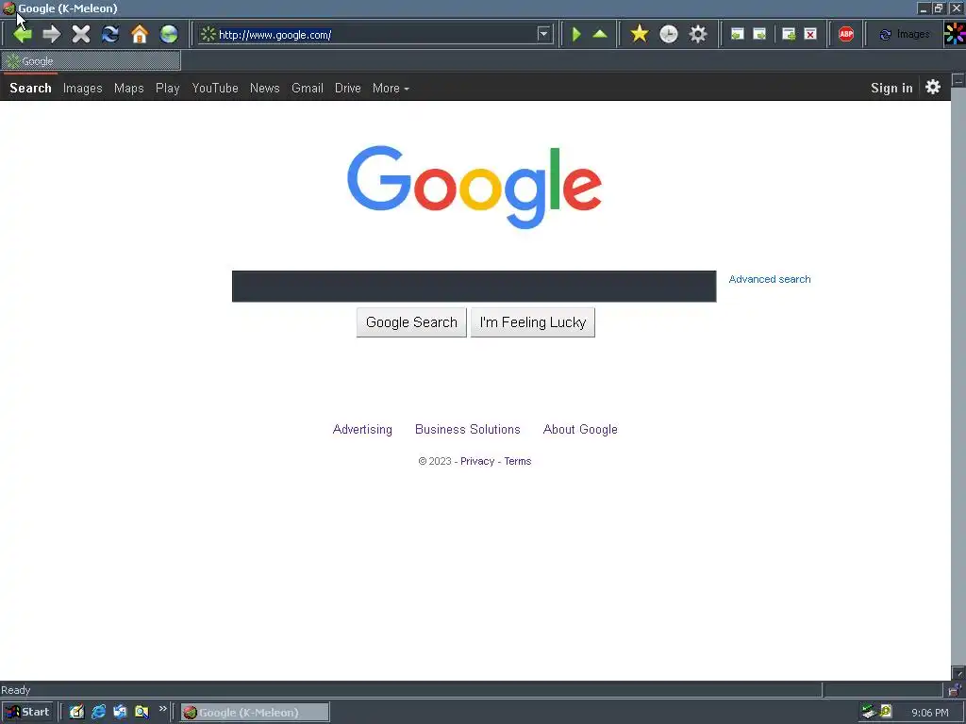Screen dimensions: 966x724
Task: Click the K-Meleon title bar app icon
Action: coord(8,8)
